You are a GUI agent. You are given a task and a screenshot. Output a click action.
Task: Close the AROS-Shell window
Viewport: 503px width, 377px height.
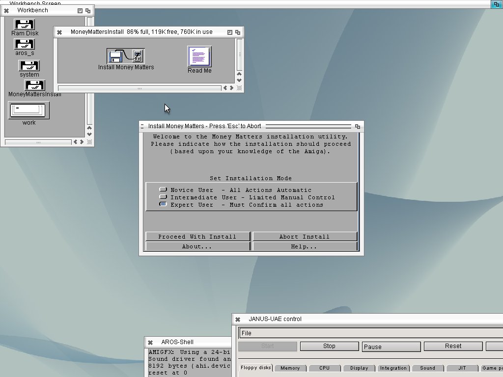(150, 342)
